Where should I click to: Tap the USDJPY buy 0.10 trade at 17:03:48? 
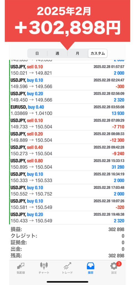[67, 191]
